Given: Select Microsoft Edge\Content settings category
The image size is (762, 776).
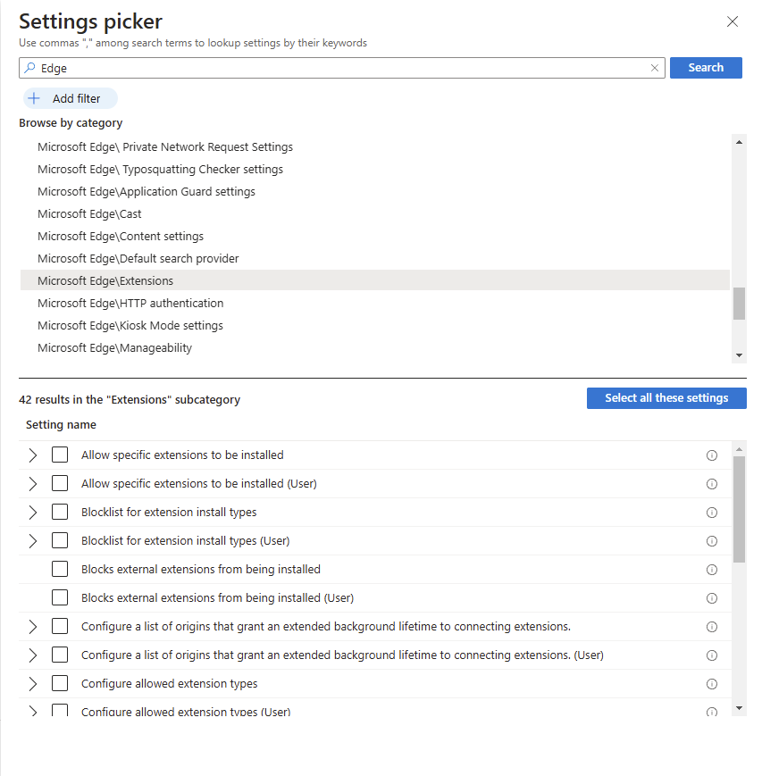Looking at the screenshot, I should pos(121,236).
